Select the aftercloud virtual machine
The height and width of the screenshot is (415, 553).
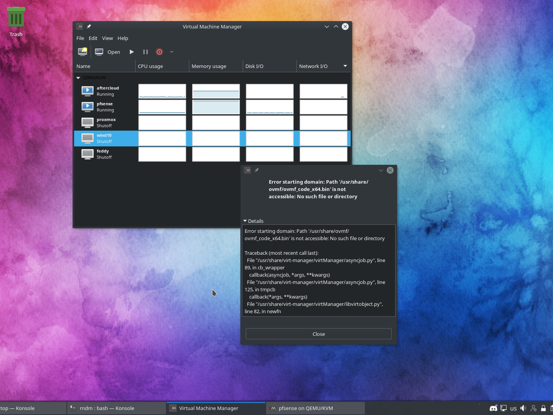[x=108, y=91]
